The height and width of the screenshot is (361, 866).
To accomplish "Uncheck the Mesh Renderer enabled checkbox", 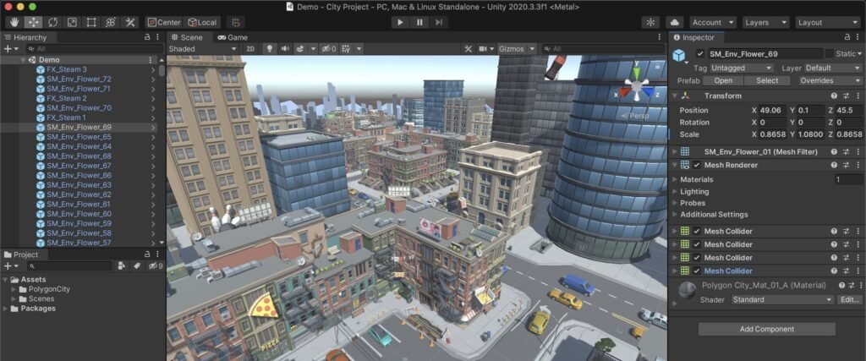I will click(x=696, y=165).
